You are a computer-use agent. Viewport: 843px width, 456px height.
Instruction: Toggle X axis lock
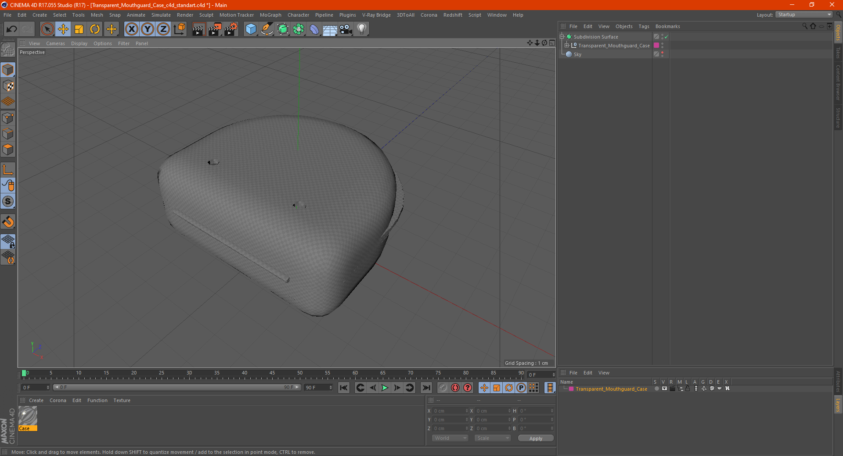pyautogui.click(x=131, y=29)
